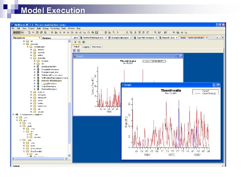
Task: Expand the explorer folder node
Action: (x=31, y=92)
